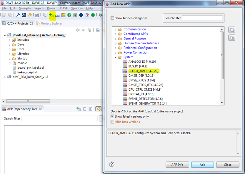Close the C/C++ Projects tab
This screenshot has height=174, width=245.
tap(32, 24)
